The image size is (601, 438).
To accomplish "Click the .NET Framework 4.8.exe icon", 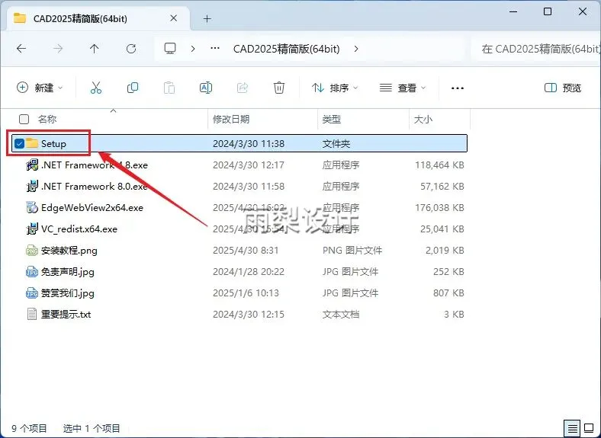I will pos(32,165).
